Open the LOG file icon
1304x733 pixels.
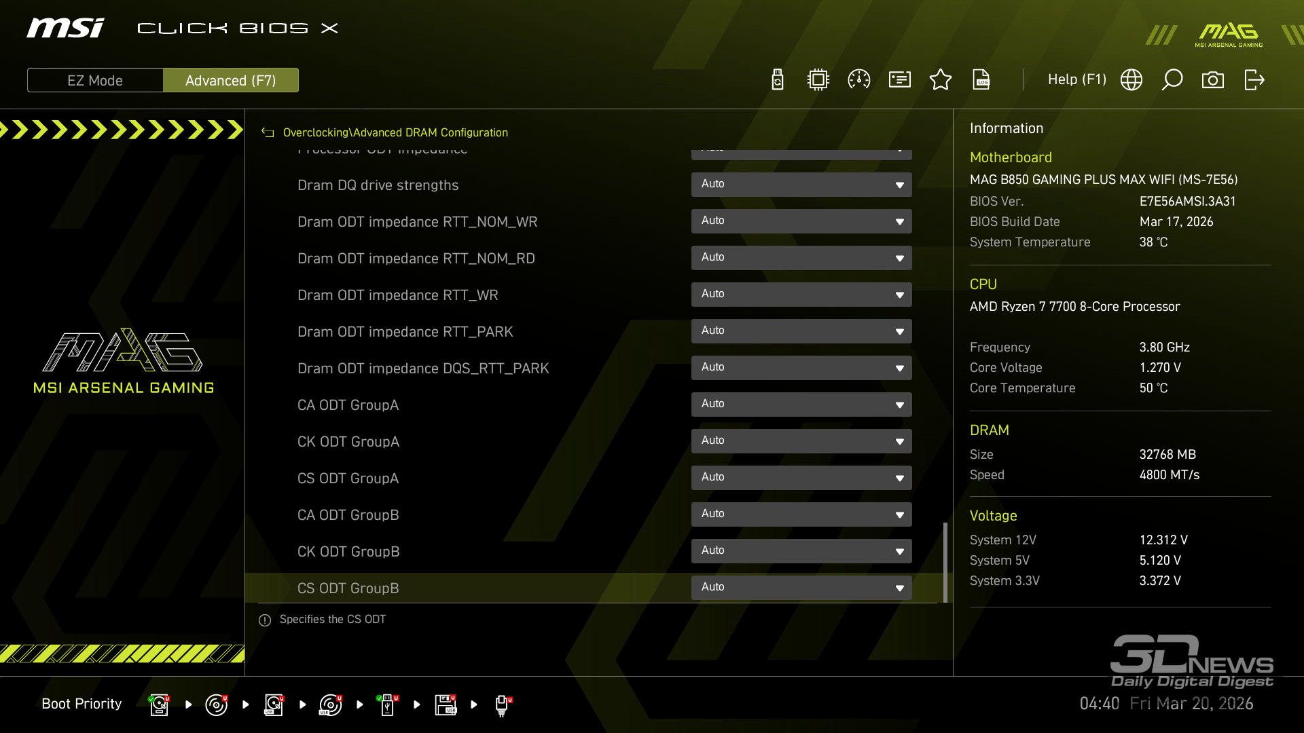pyautogui.click(x=981, y=80)
